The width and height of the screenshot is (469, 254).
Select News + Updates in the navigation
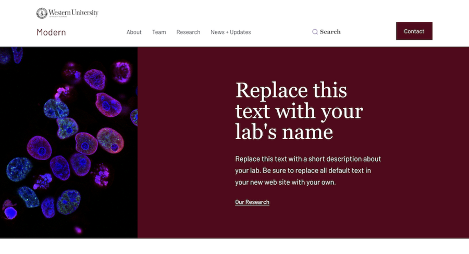pos(230,32)
